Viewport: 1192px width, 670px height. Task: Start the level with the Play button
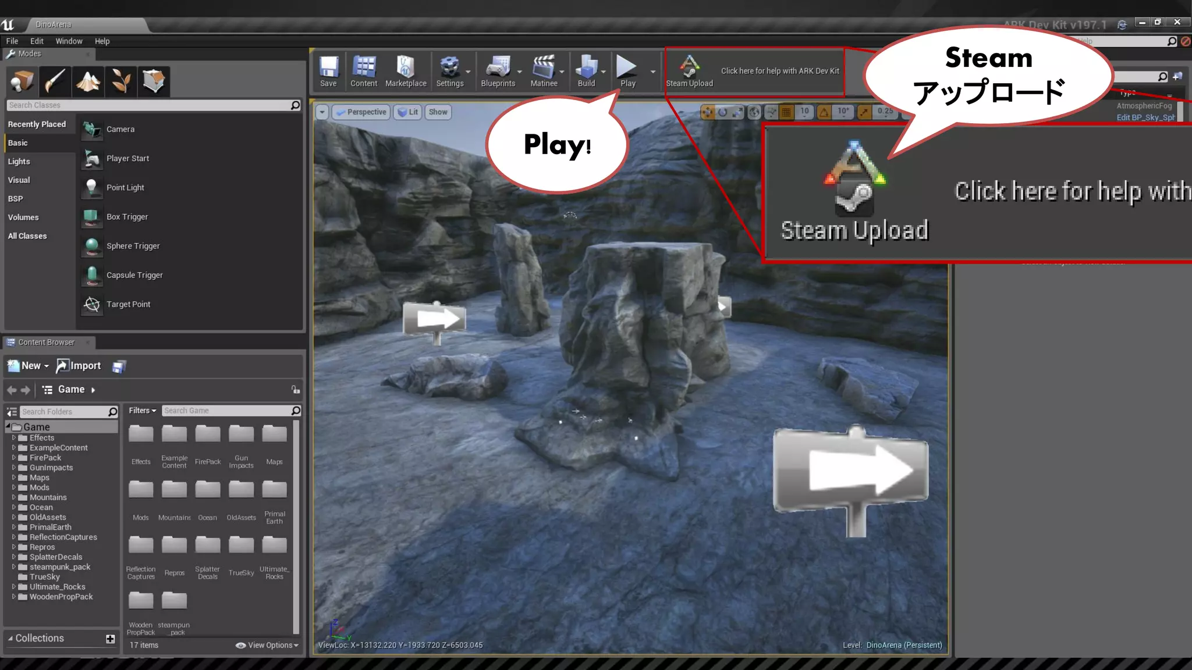pyautogui.click(x=627, y=71)
